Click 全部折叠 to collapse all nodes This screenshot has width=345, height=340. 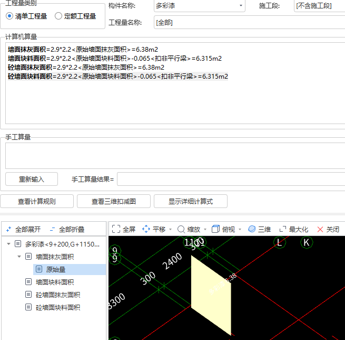click(67, 229)
